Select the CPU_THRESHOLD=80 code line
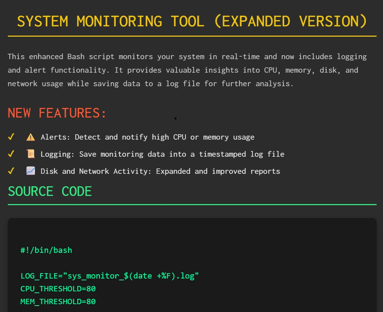This screenshot has width=383, height=312. [58, 289]
